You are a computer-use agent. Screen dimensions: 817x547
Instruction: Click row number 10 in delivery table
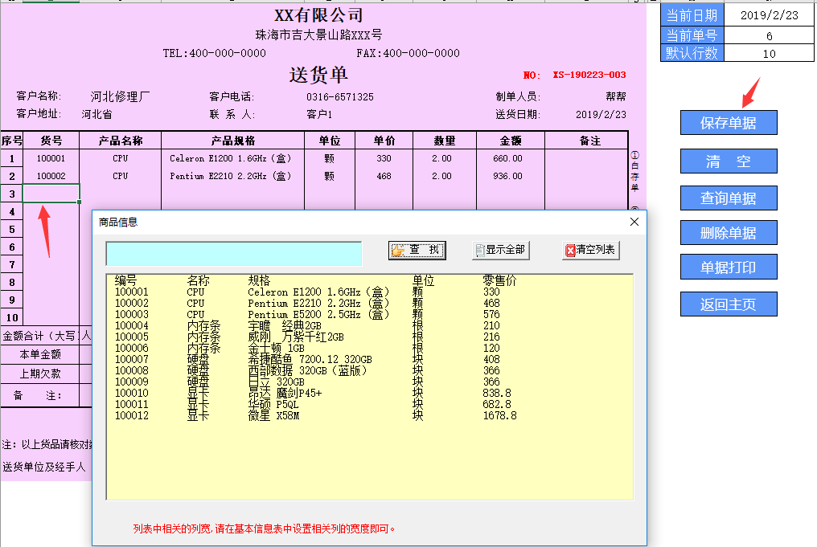[x=12, y=317]
